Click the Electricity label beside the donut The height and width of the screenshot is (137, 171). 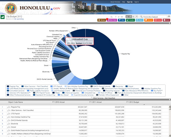coord(46,72)
